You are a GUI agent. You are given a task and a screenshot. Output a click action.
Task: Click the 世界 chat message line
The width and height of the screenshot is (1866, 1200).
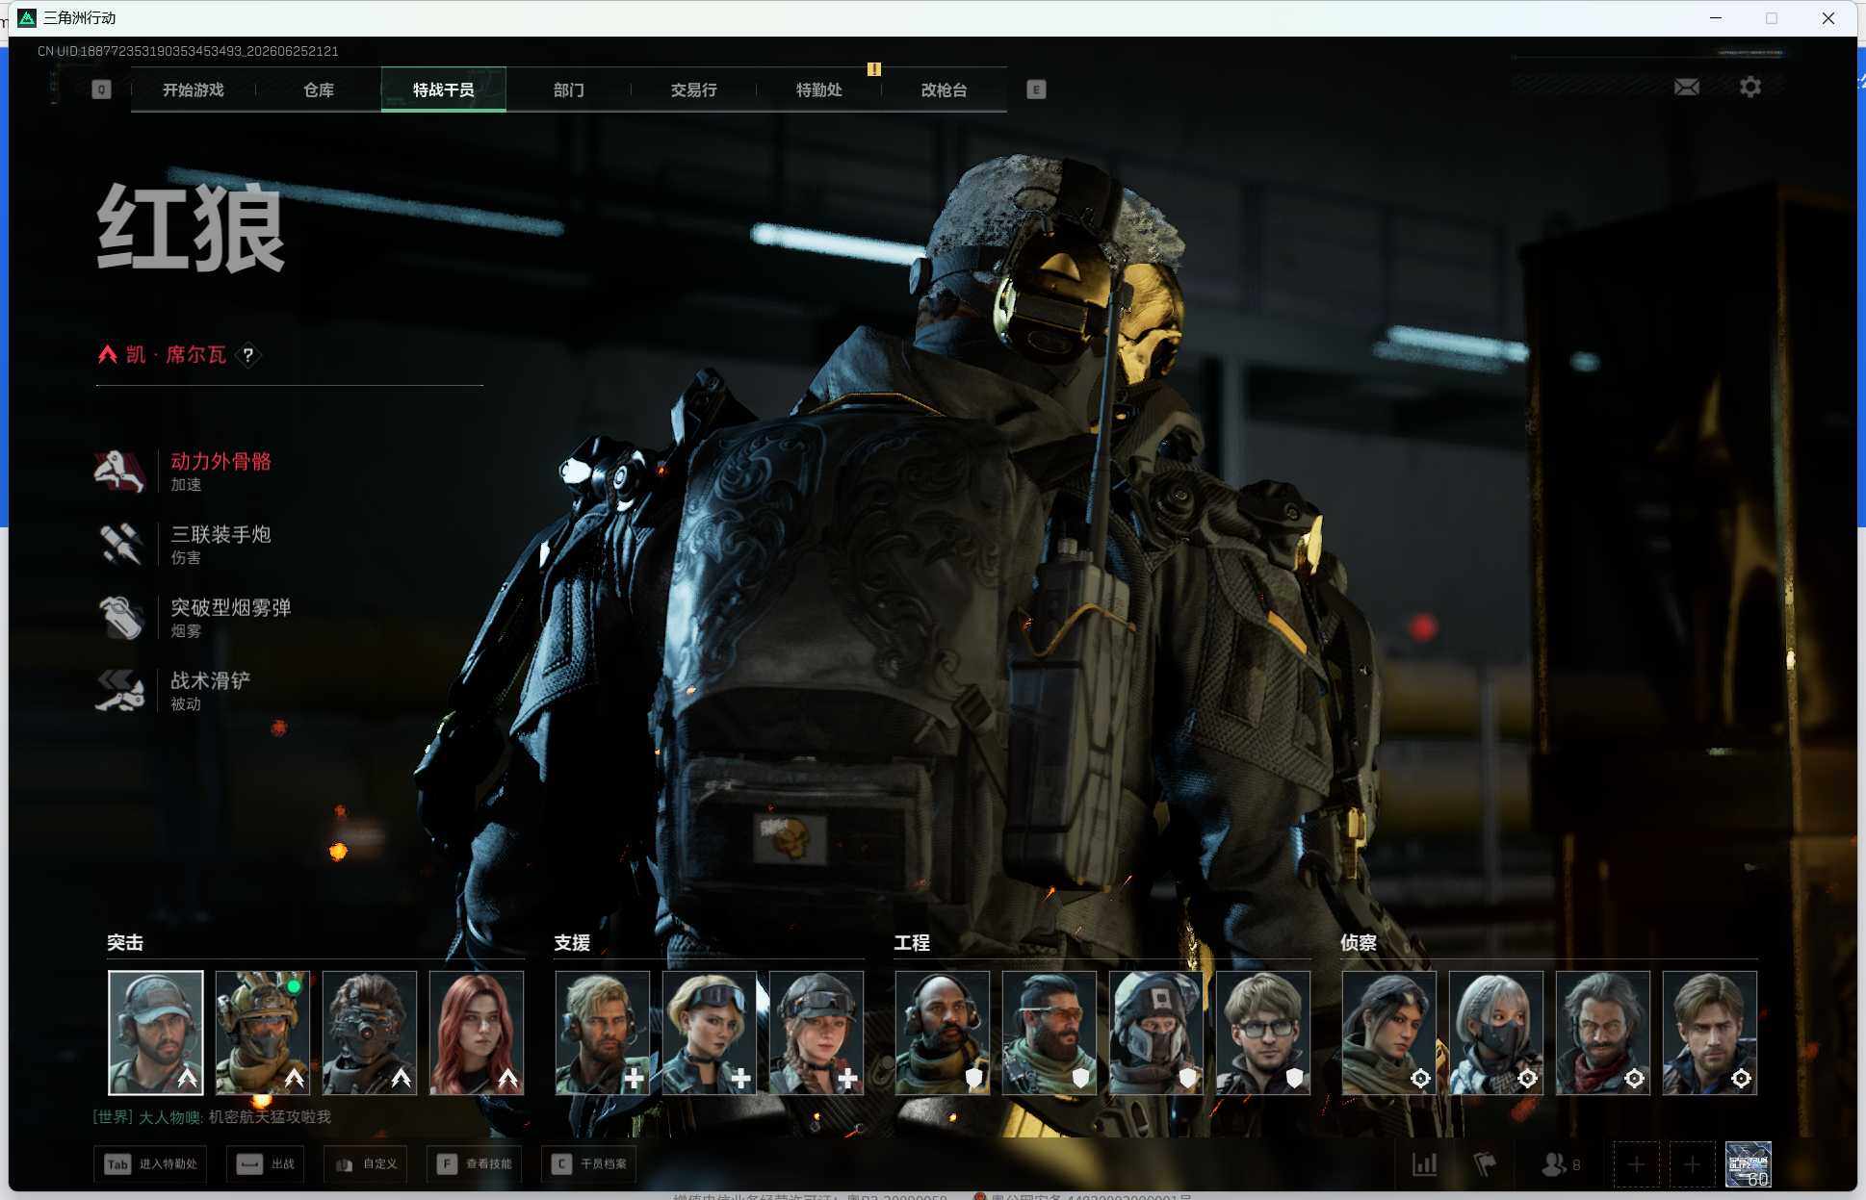212,1116
